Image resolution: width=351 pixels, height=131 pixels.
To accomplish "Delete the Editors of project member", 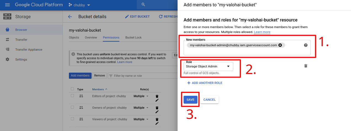I will pyautogui.click(x=157, y=96).
